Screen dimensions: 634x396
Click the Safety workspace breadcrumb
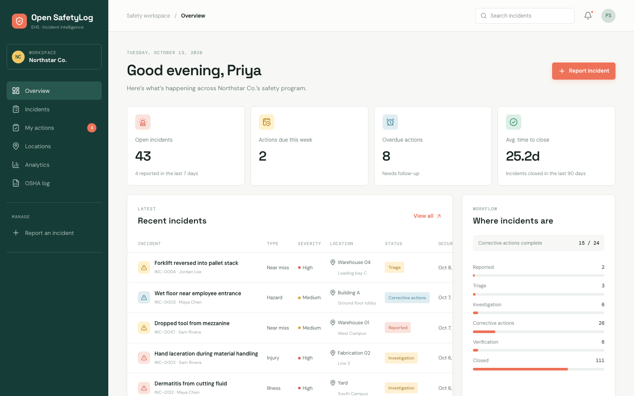click(x=148, y=16)
